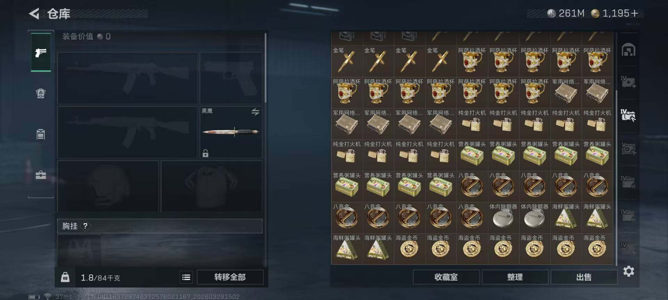Screen dimensions: 668x300
Task: Click the 整理 sort button
Action: click(515, 277)
